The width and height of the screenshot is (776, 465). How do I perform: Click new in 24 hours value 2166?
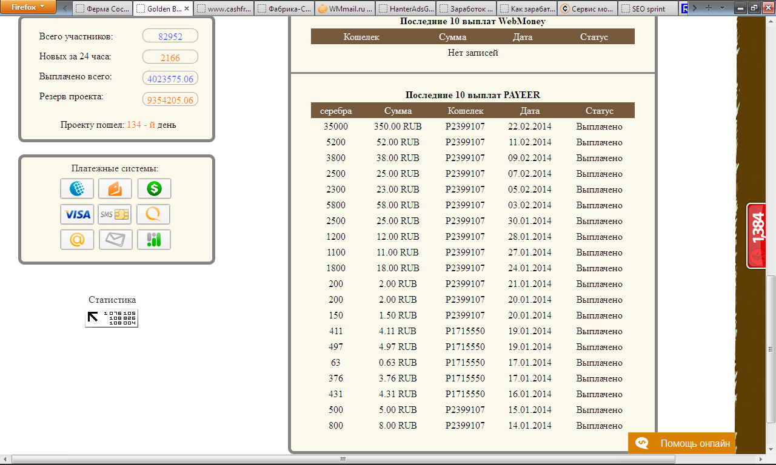170,58
